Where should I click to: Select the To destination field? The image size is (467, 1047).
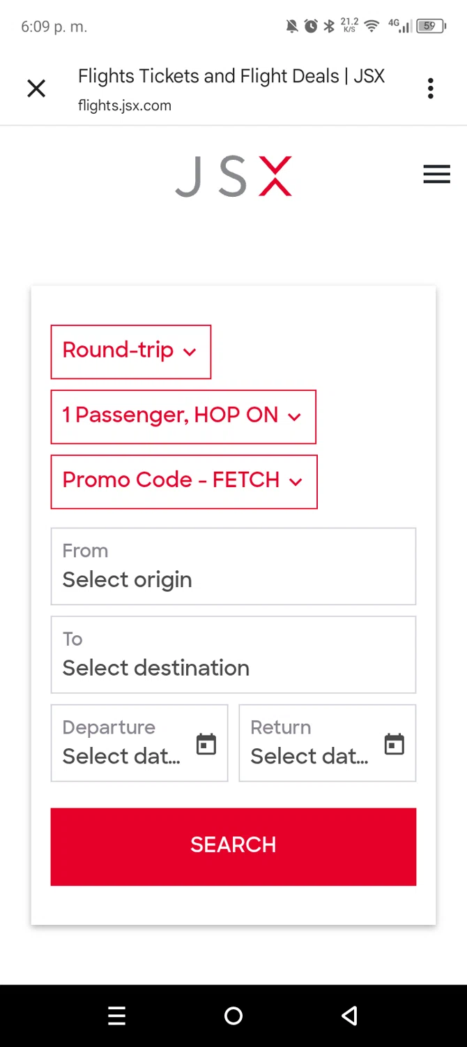pos(233,655)
